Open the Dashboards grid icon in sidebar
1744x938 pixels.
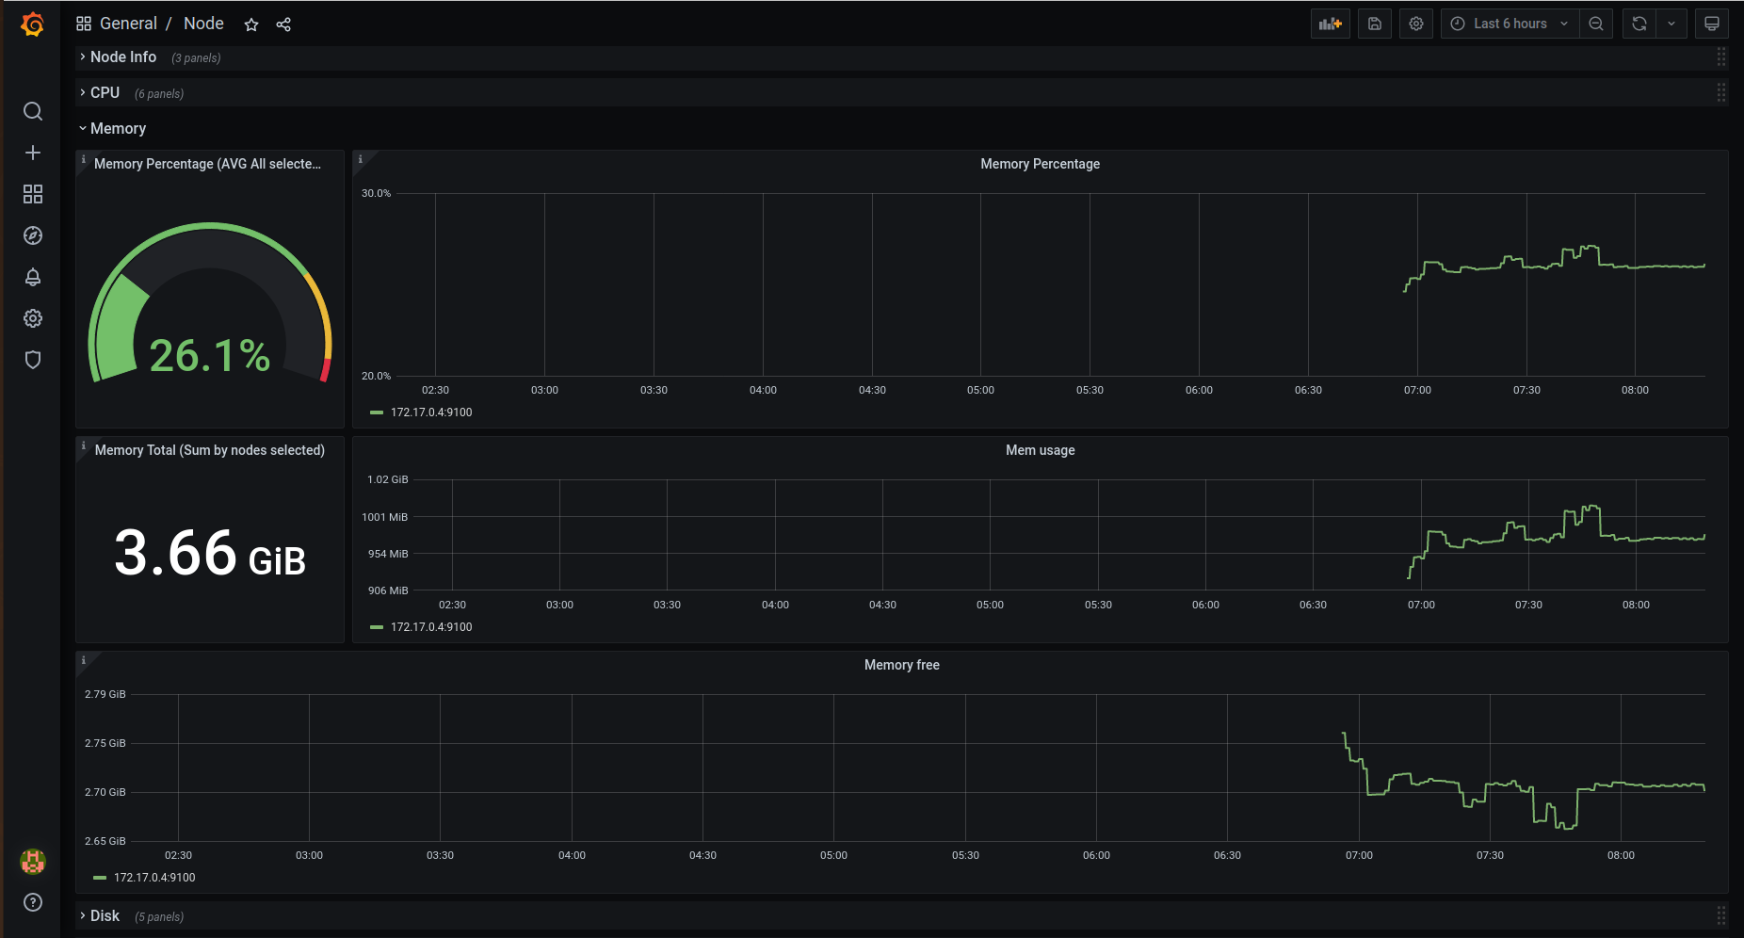point(33,194)
